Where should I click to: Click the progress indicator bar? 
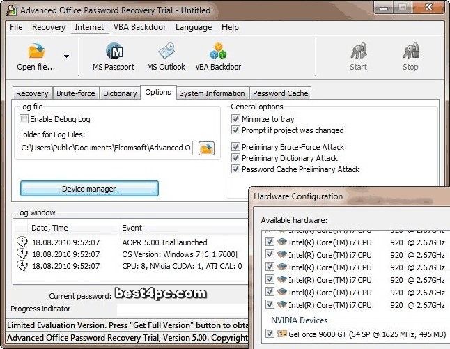[x=183, y=309]
